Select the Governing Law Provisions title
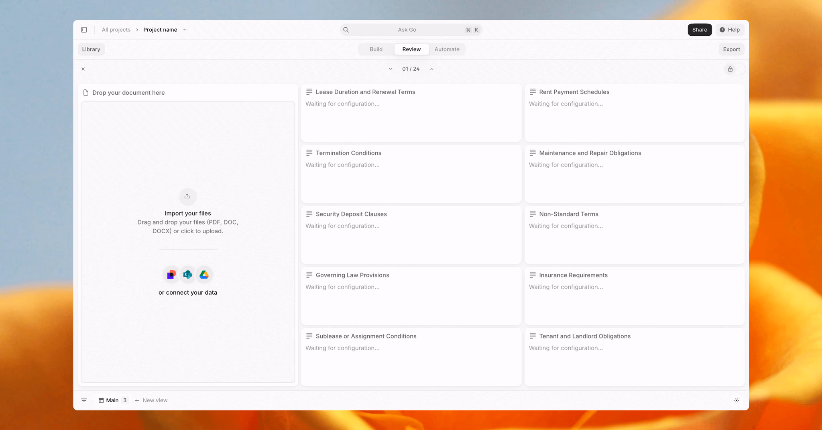This screenshot has width=822, height=430. 352,275
